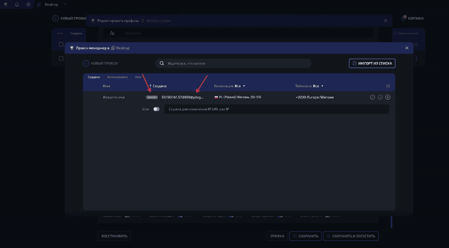
Task: Click СОХРАНИТЬ button in profile editor
Action: pos(305,236)
